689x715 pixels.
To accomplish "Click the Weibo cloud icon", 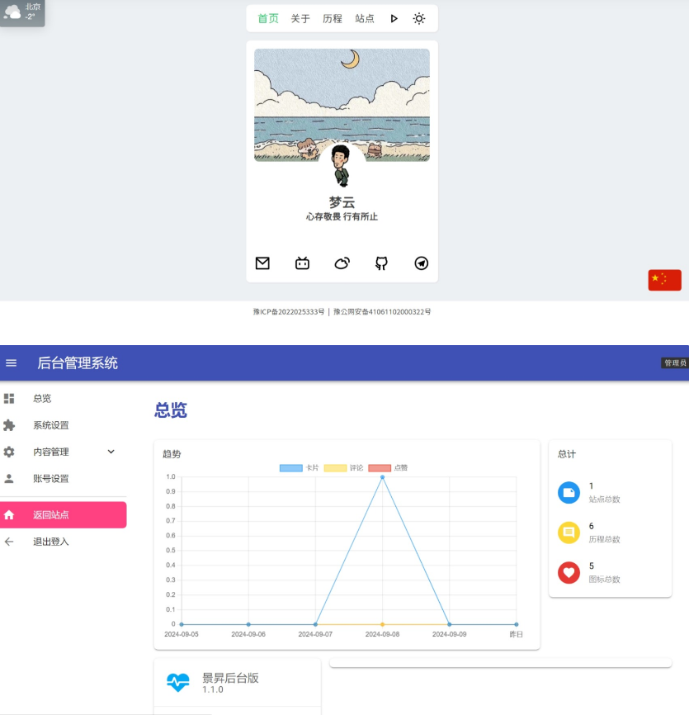I will pyautogui.click(x=342, y=263).
